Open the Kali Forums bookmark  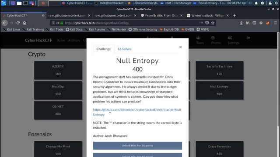pos(95,29)
